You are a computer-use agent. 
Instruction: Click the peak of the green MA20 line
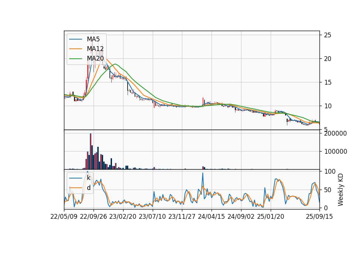(x=115, y=64)
